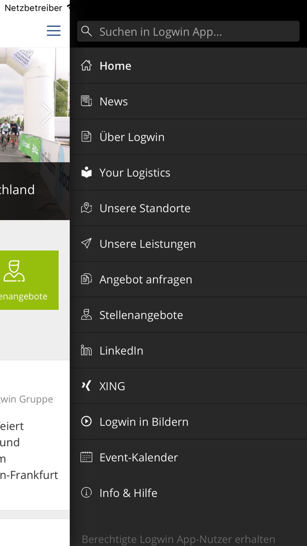Open Stellenangebote from the side menu
The image size is (307, 546).
[x=188, y=314]
